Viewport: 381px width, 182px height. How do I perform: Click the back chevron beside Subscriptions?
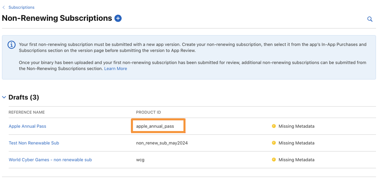4,7
